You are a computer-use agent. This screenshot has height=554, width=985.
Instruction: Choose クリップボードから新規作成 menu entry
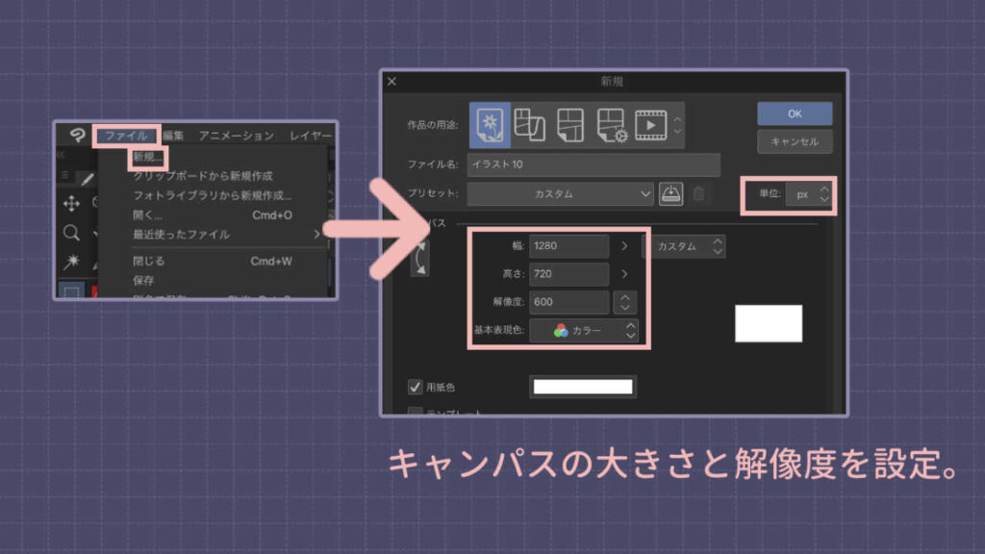(x=203, y=176)
